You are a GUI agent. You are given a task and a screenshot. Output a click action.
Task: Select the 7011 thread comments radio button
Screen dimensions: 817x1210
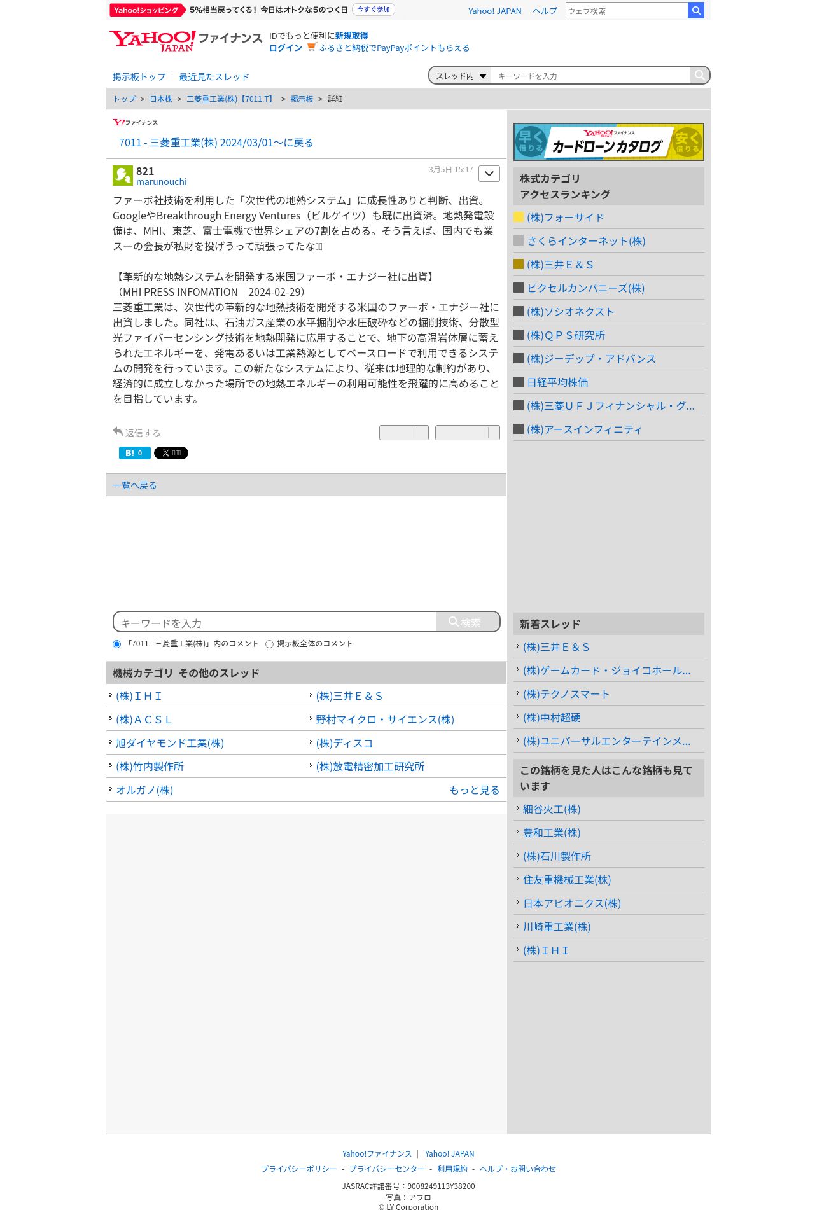coord(116,644)
